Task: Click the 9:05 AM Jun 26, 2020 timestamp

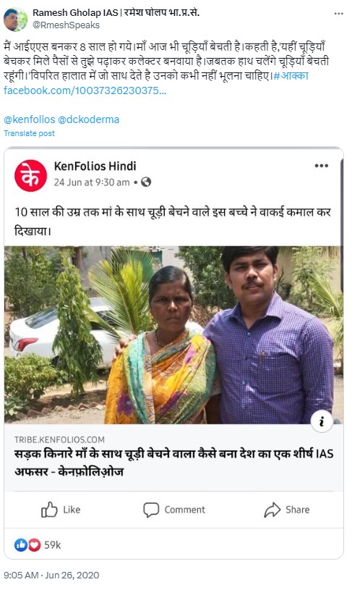Action: tap(51, 575)
